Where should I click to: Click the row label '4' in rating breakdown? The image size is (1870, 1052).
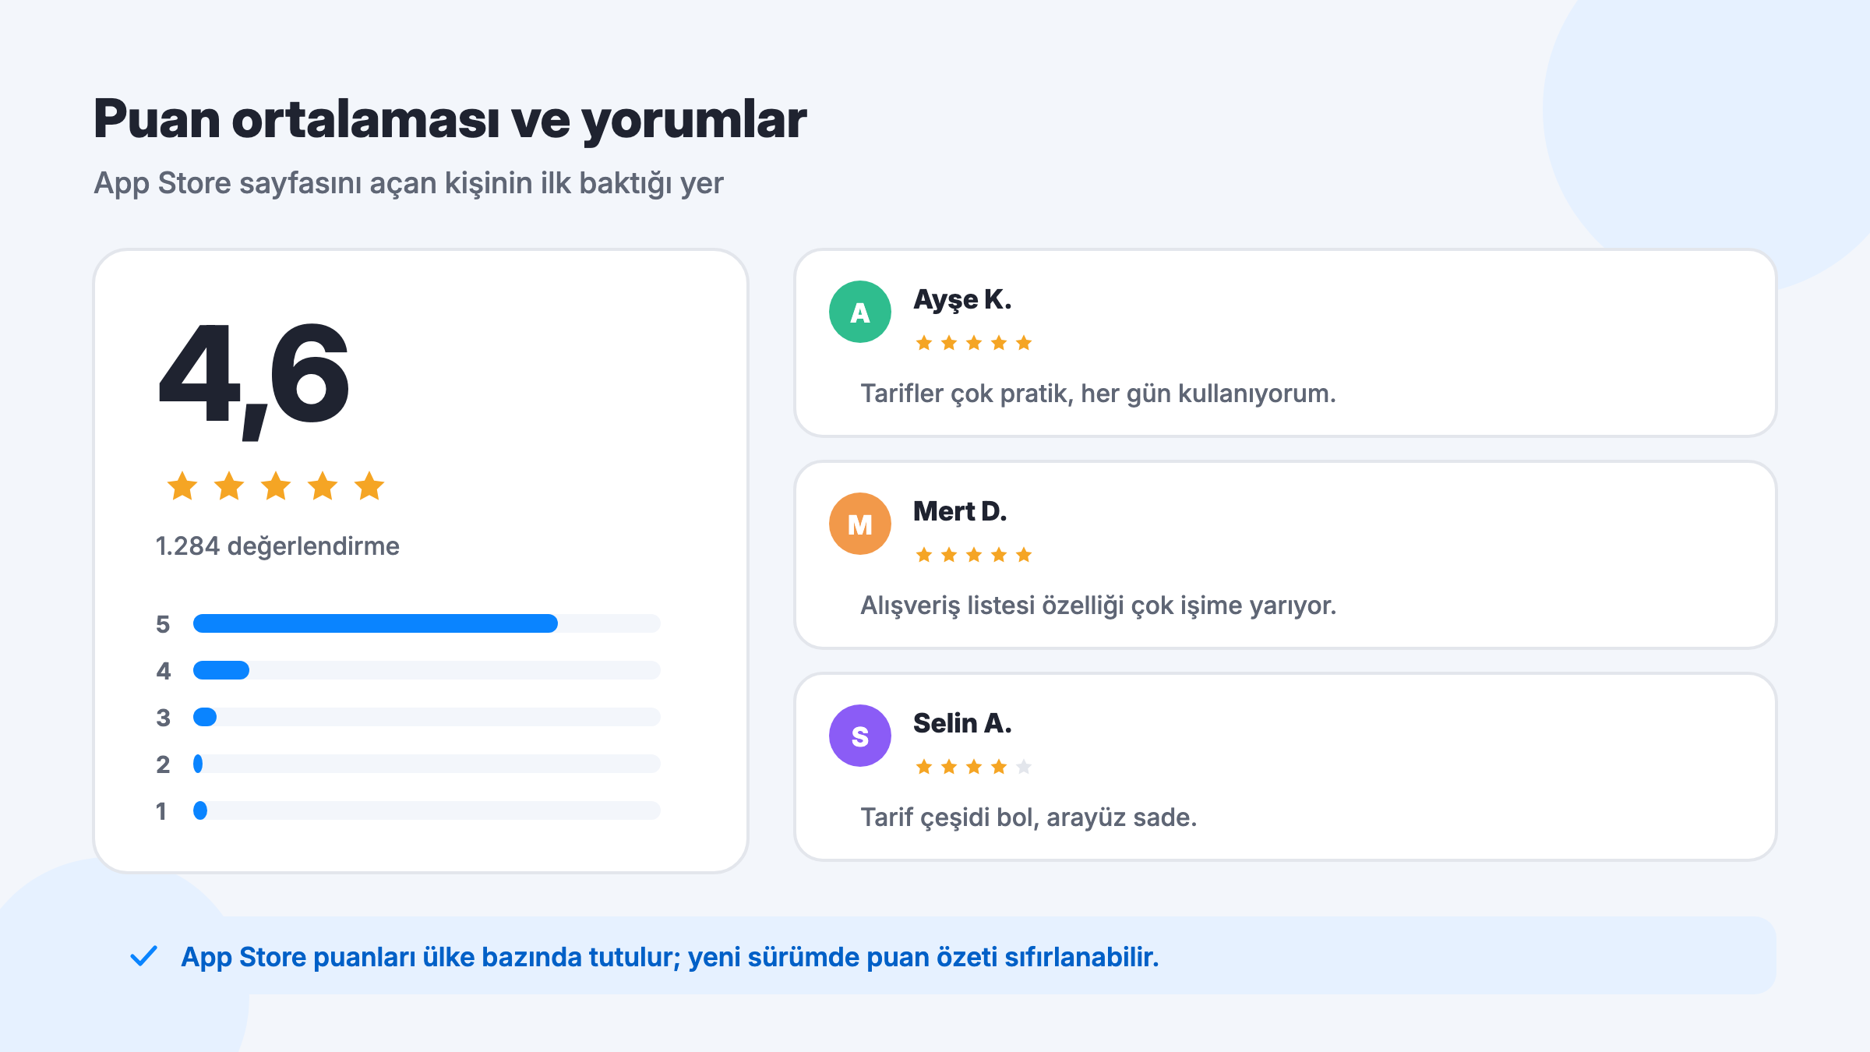[x=163, y=671]
